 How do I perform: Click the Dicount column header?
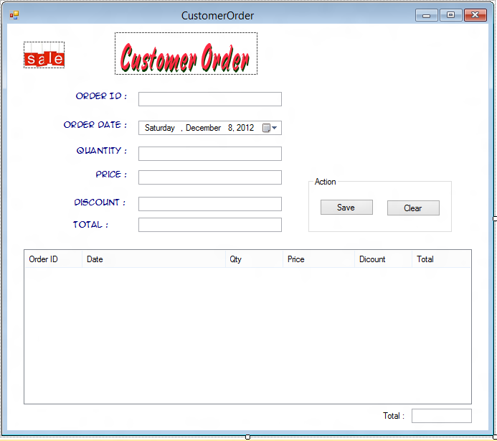point(383,259)
